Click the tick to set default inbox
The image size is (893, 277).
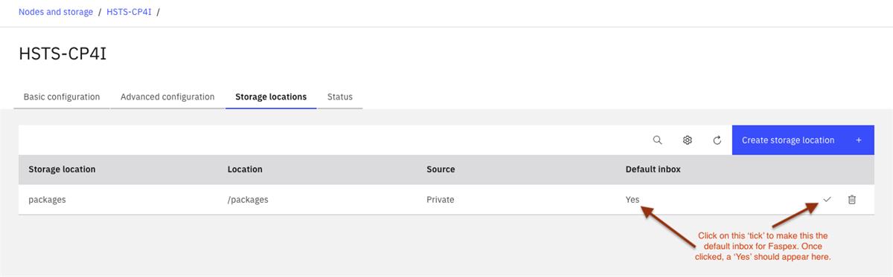(x=827, y=199)
